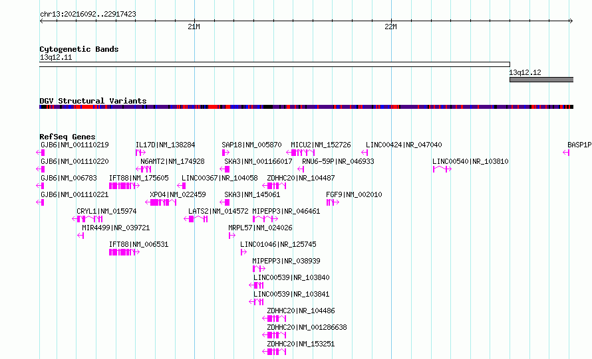Click the 13q12.12 band label text
The height and width of the screenshot is (359, 592).
(x=525, y=72)
